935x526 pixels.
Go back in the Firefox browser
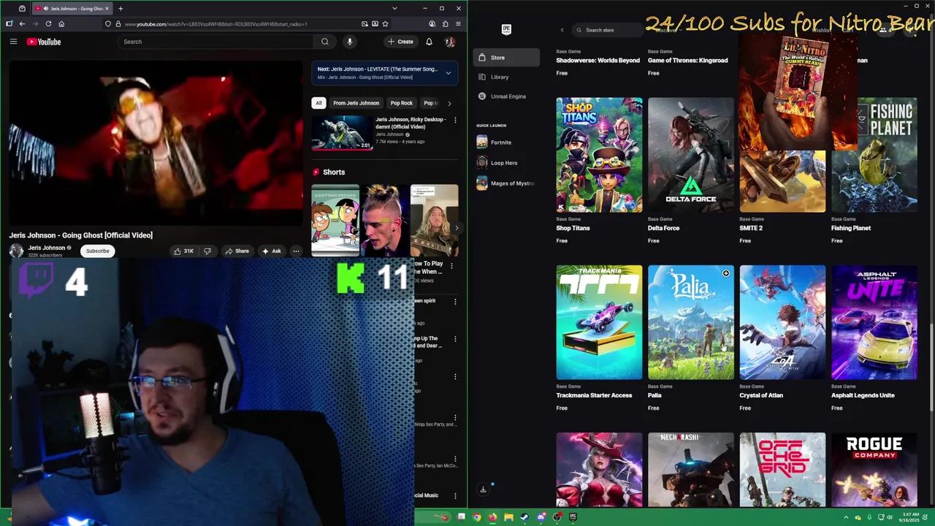click(x=22, y=23)
